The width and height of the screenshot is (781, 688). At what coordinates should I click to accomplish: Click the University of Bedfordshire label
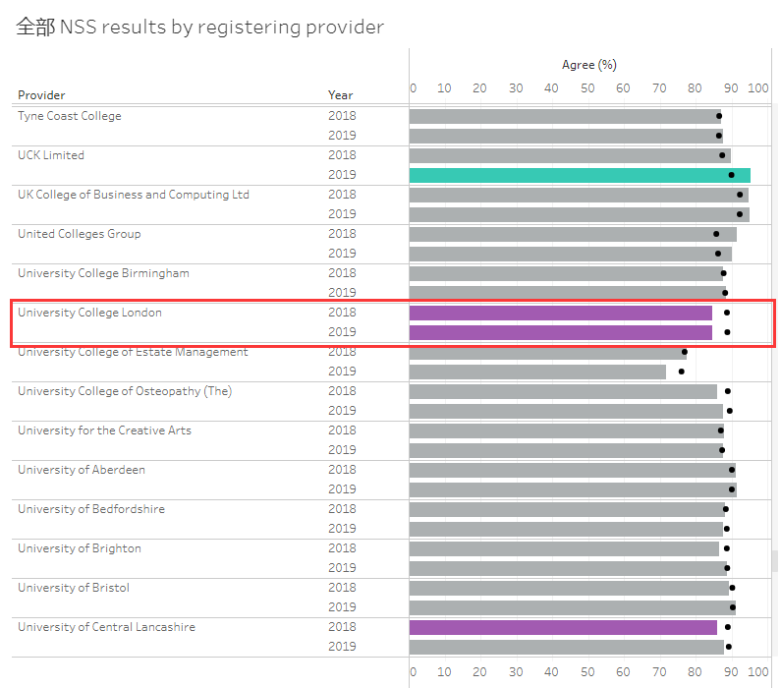[x=91, y=509]
